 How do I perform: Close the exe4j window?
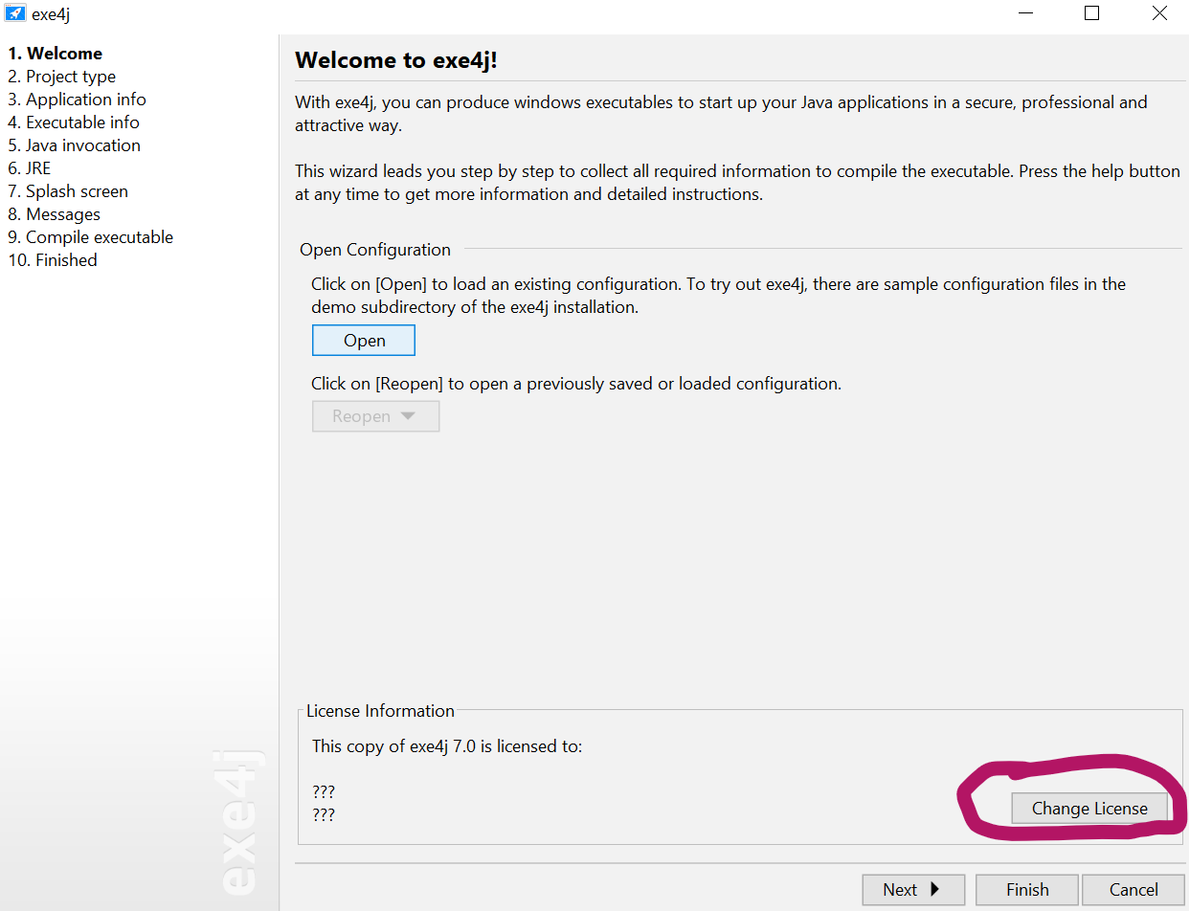pyautogui.click(x=1159, y=14)
